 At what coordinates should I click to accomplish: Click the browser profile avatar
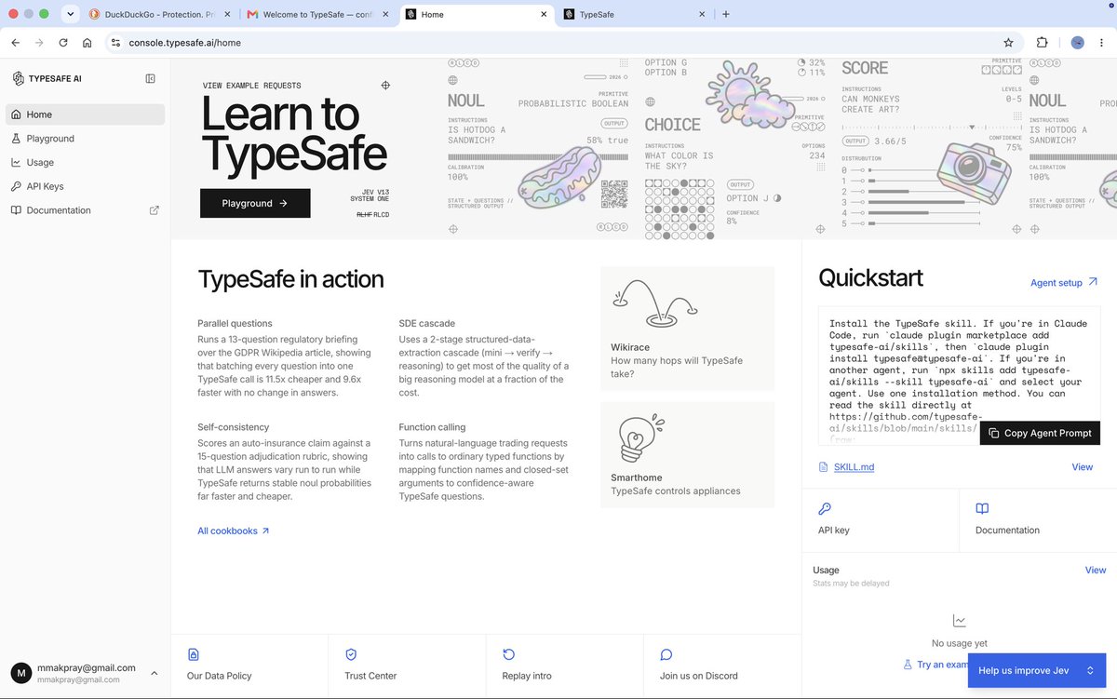click(x=1078, y=42)
